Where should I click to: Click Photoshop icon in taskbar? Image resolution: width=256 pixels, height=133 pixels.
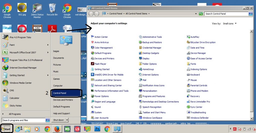pos(97,129)
